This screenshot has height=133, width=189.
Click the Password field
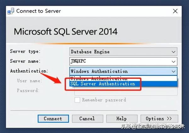pyautogui.click(x=126, y=91)
